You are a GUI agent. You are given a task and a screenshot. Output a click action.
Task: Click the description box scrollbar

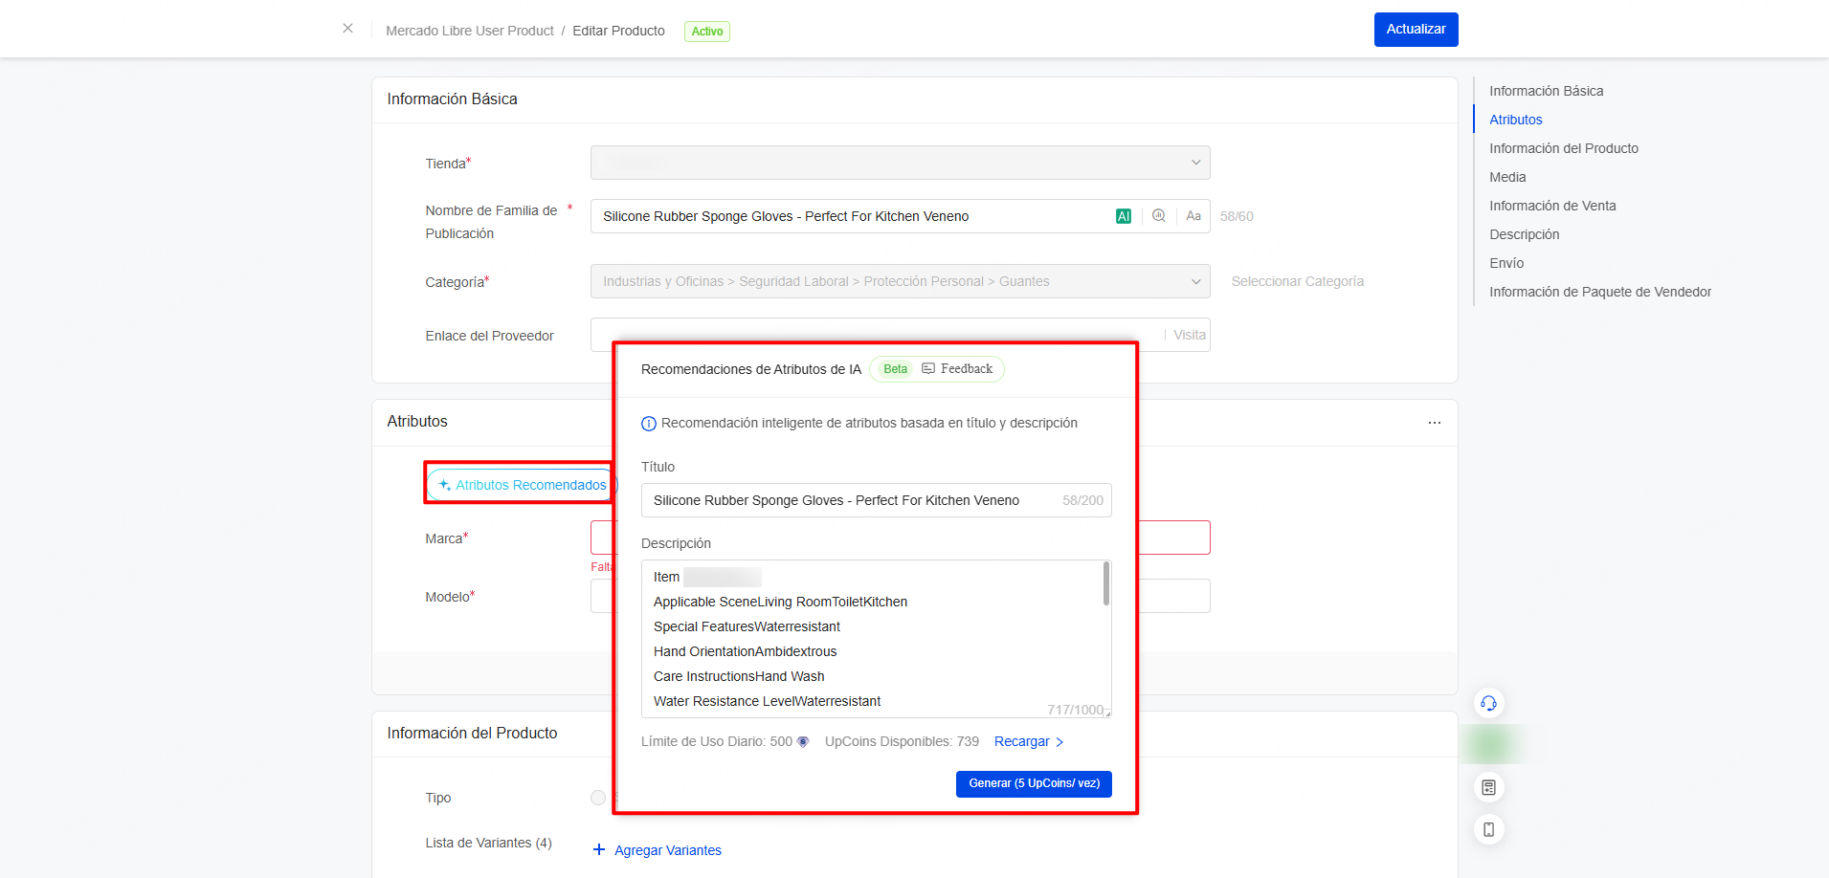(1106, 584)
